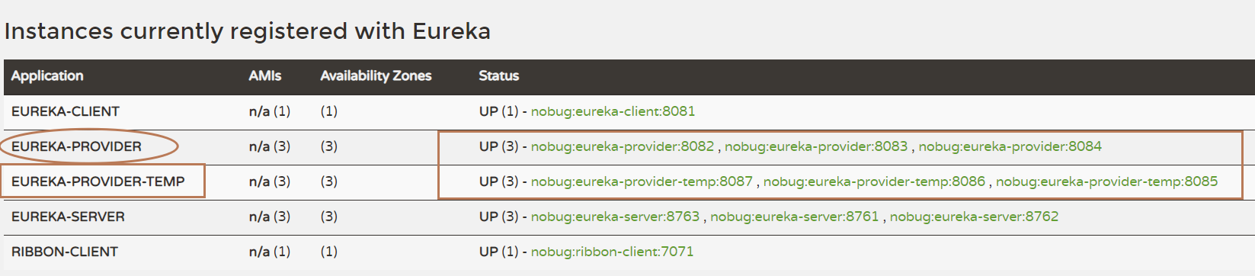This screenshot has height=276, width=1255.
Task: Open the nobug:eureka-server:8763 instance link
Action: point(615,217)
